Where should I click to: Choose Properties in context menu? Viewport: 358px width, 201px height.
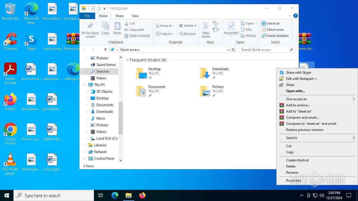(317, 181)
